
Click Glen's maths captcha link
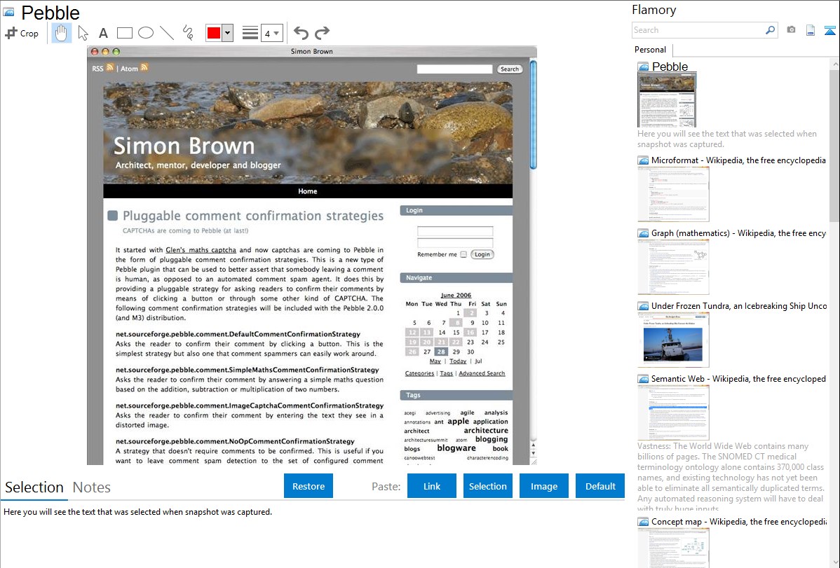tap(201, 250)
